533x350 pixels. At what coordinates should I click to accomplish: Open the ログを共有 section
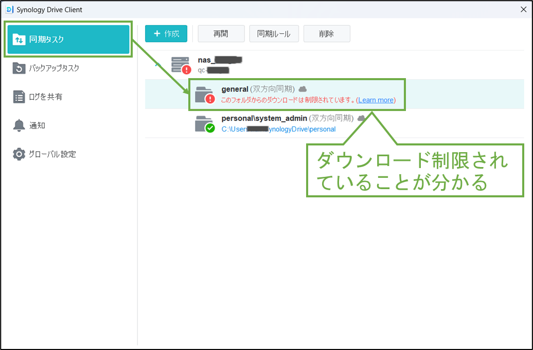pos(68,97)
